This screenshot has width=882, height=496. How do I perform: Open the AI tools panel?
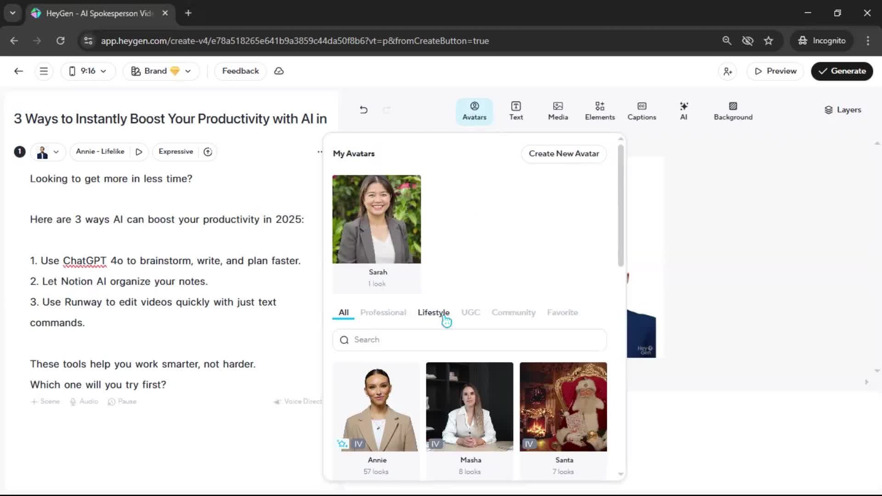684,111
